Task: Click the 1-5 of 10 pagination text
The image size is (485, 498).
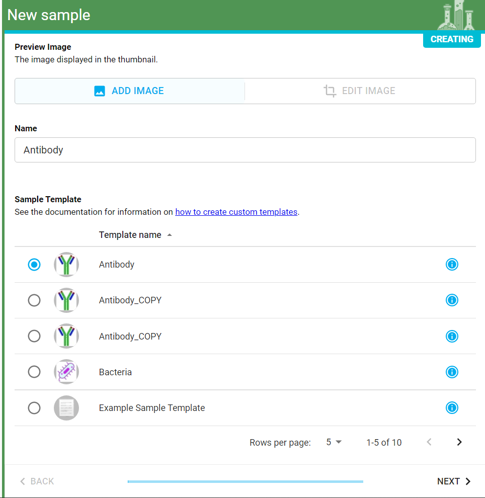Action: tap(384, 443)
